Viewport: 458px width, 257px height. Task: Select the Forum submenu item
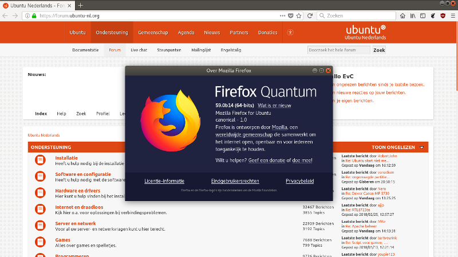[115, 50]
